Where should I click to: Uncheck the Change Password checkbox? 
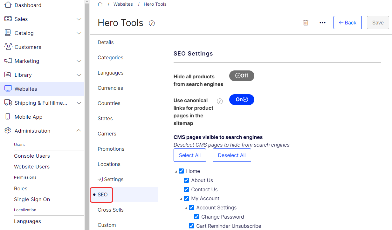pyautogui.click(x=196, y=217)
